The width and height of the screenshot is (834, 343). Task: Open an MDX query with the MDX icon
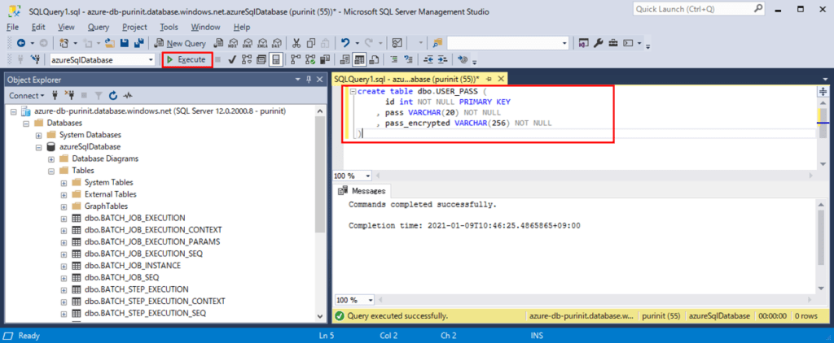pyautogui.click(x=233, y=44)
